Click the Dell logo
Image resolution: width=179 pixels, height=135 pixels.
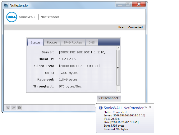click(x=11, y=17)
